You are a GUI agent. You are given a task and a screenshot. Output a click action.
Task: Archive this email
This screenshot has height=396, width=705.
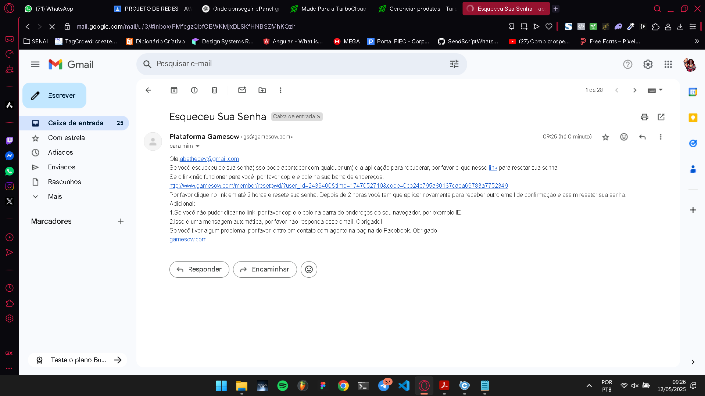coord(174,90)
